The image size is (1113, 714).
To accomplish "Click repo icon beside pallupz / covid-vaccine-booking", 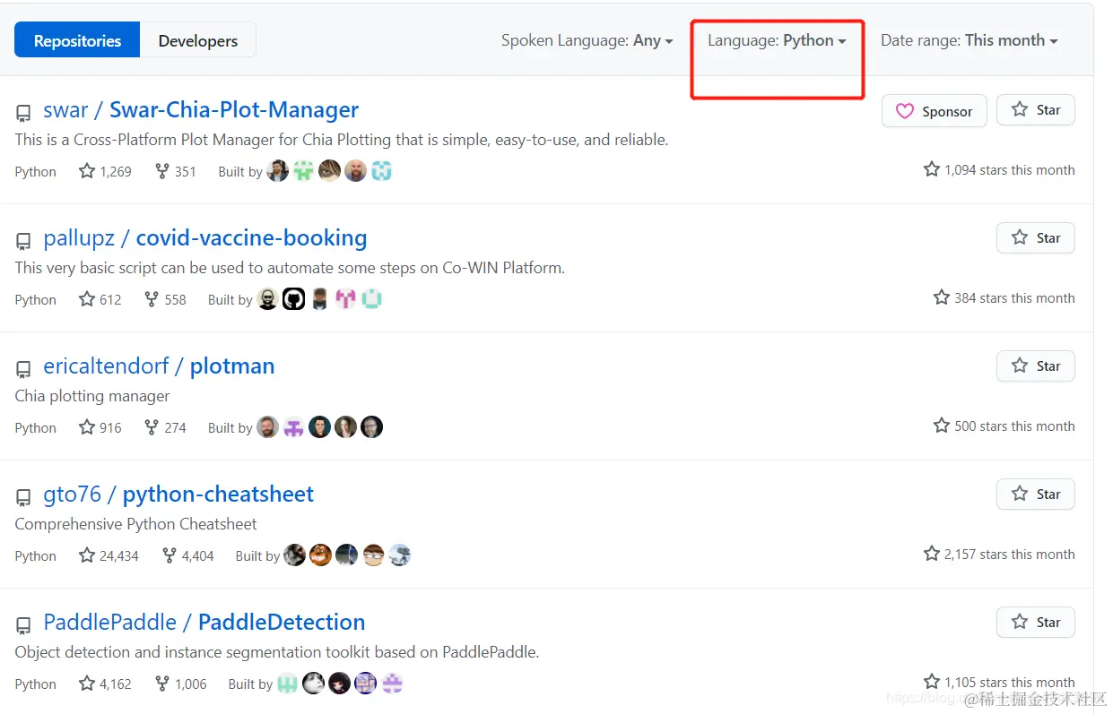I will [x=23, y=242].
